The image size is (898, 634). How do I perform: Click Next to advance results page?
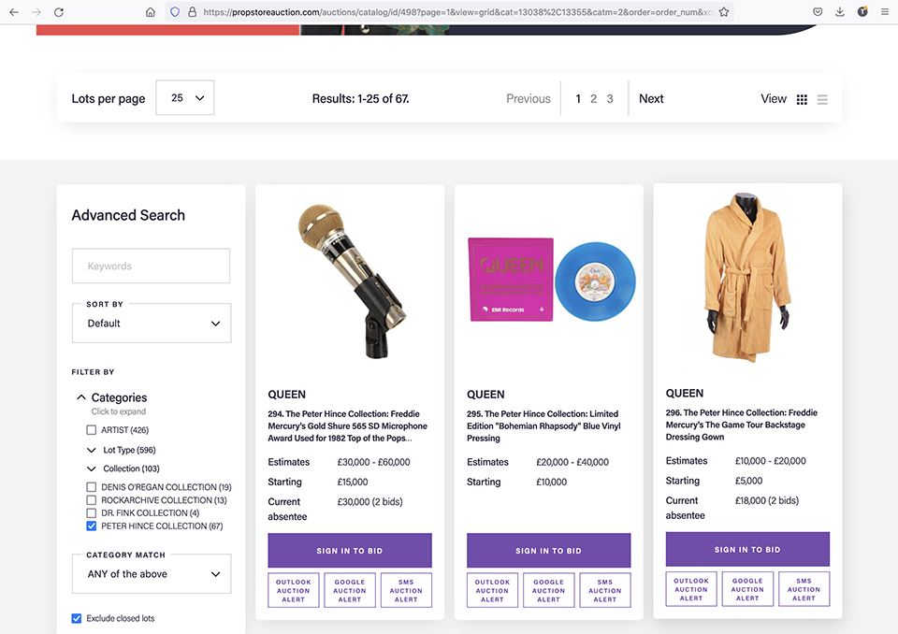click(x=651, y=98)
